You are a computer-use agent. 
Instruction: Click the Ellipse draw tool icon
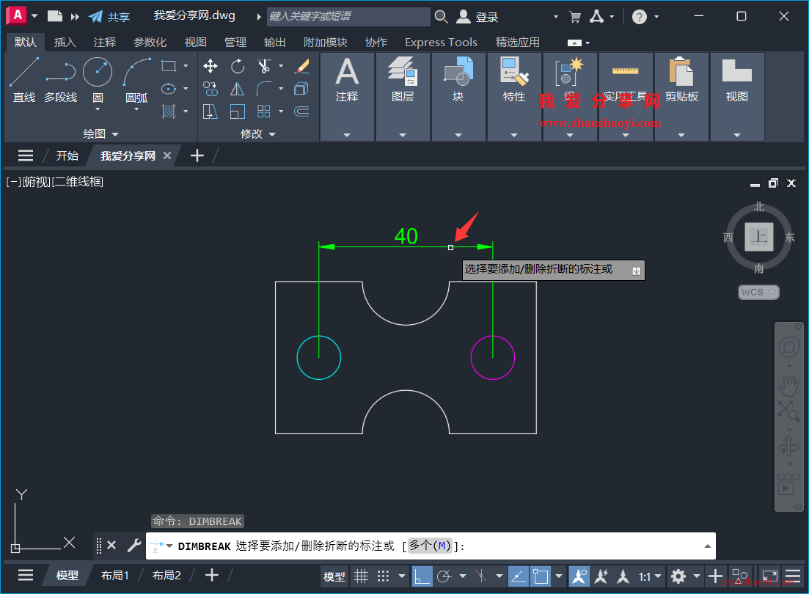click(169, 89)
